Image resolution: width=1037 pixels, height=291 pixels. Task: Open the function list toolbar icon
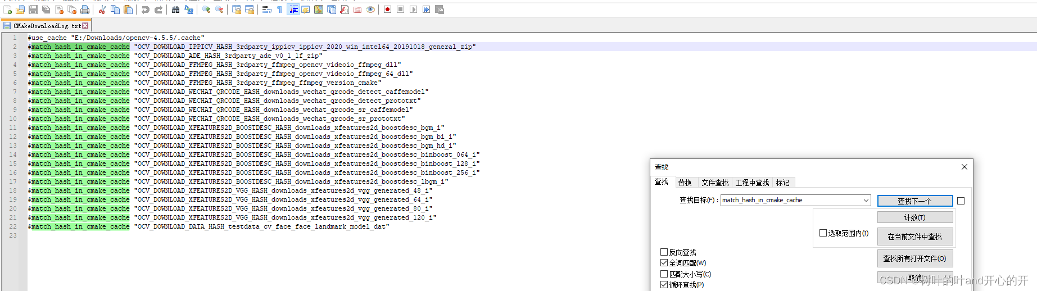coord(345,10)
